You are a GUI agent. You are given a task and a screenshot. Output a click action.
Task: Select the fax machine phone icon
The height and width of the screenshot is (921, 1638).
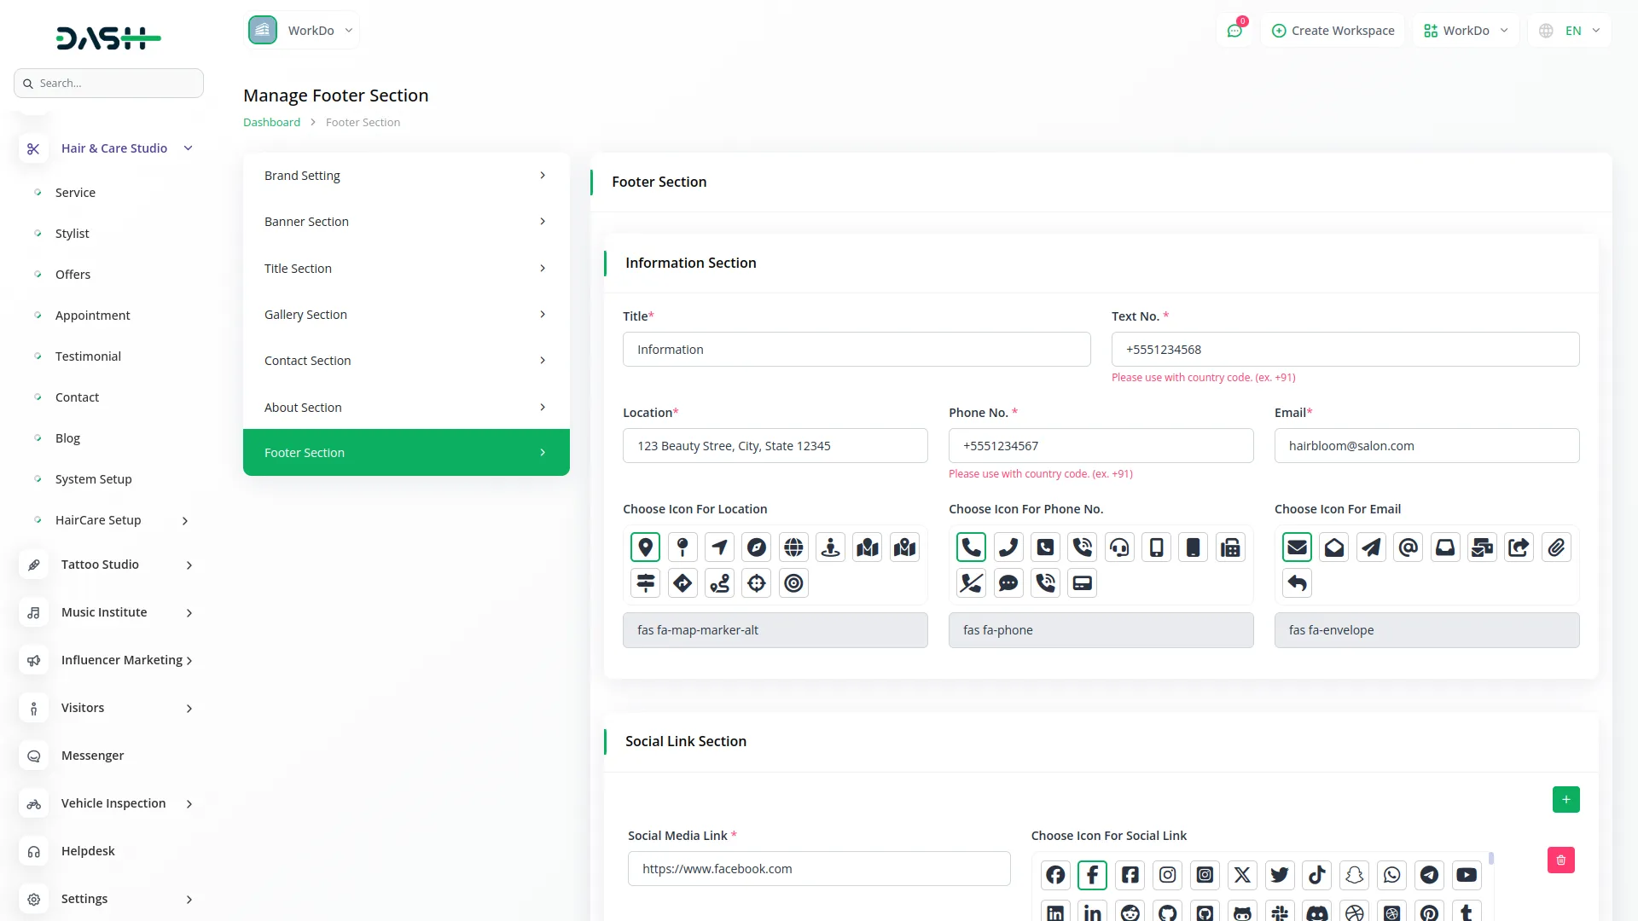(1230, 547)
